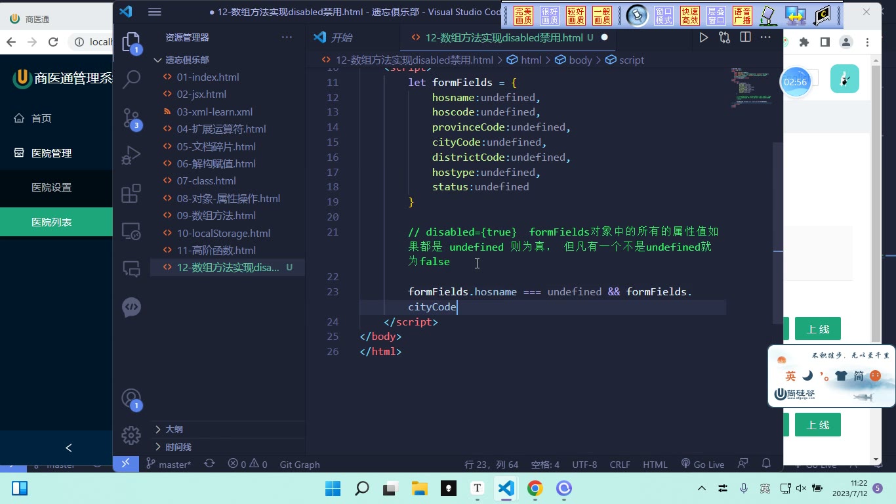Click the remote window icon in status bar
This screenshot has height=504, width=896.
pos(125,464)
